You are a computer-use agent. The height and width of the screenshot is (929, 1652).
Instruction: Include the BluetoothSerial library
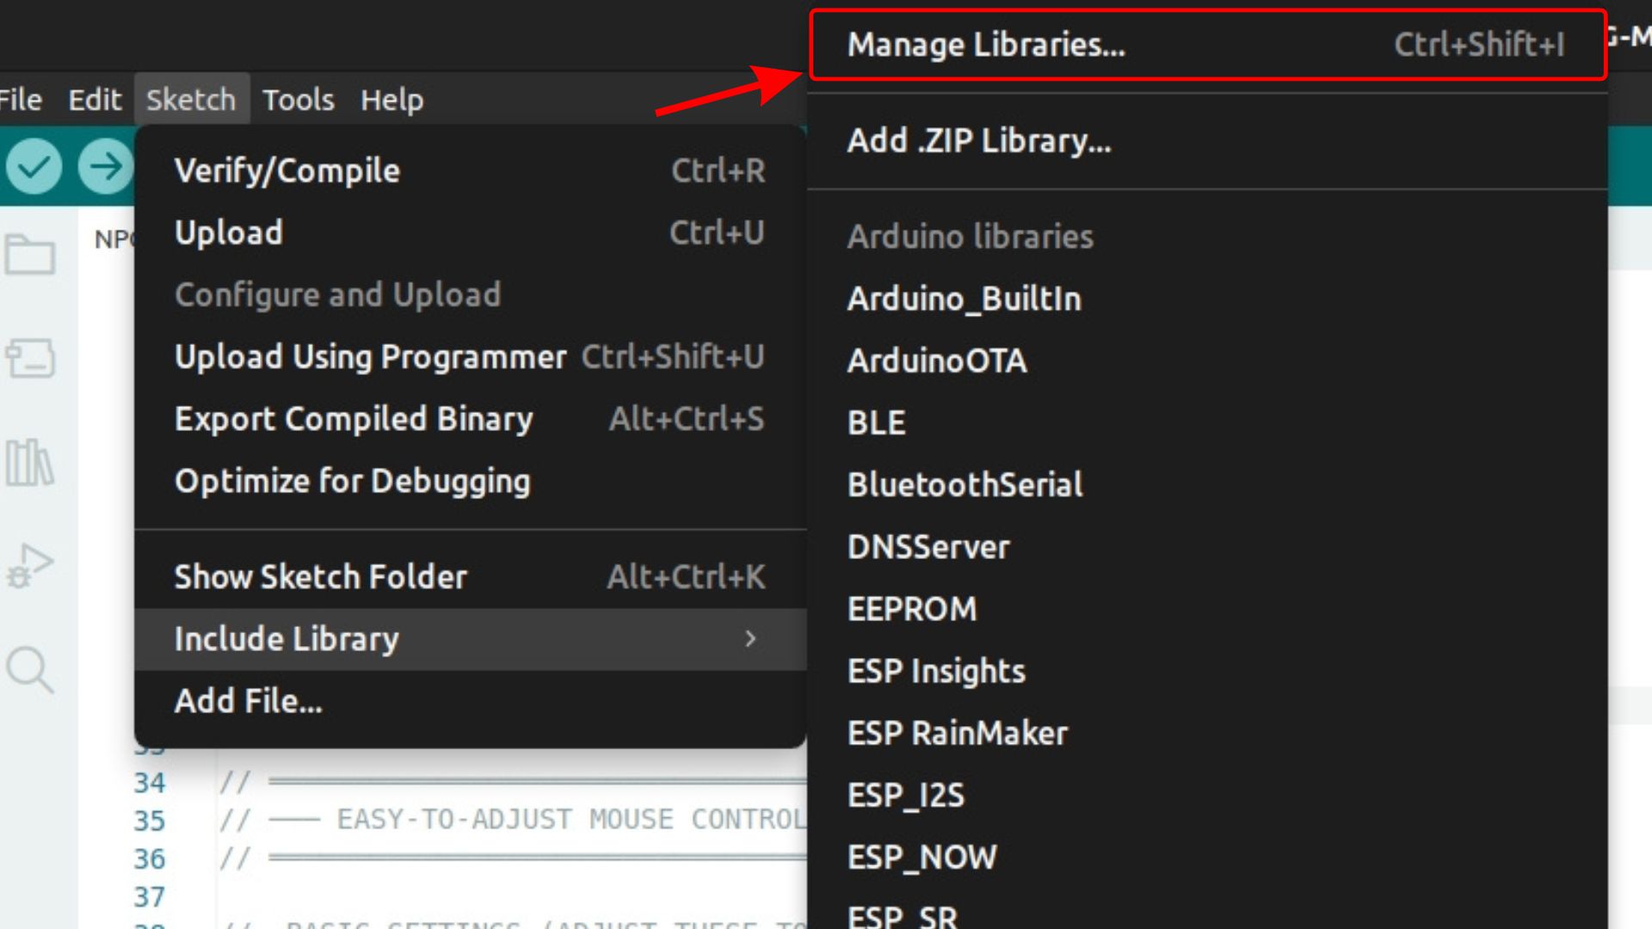click(1208, 484)
